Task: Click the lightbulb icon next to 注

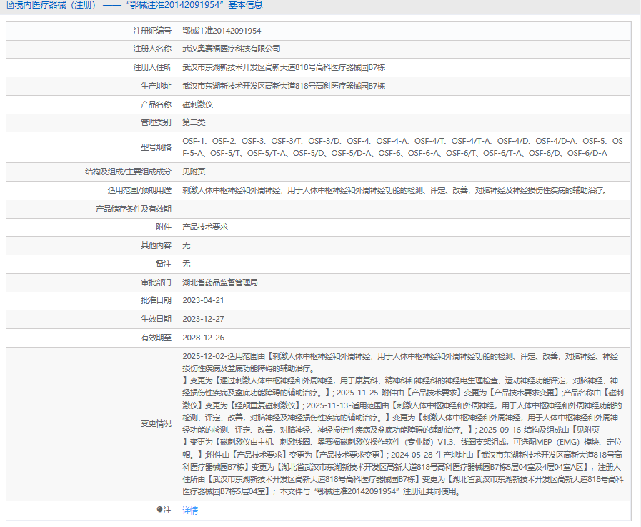Action: pos(159,510)
